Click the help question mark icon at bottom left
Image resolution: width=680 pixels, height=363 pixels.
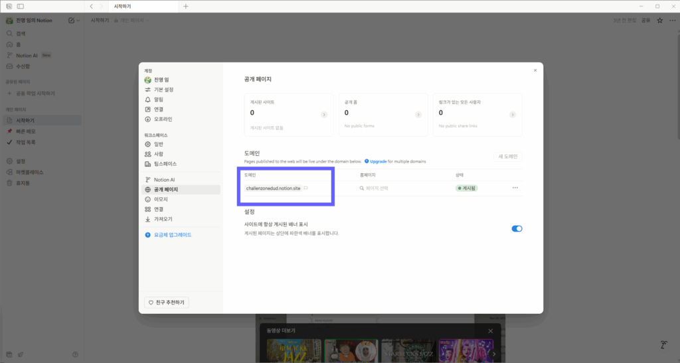pos(75,354)
